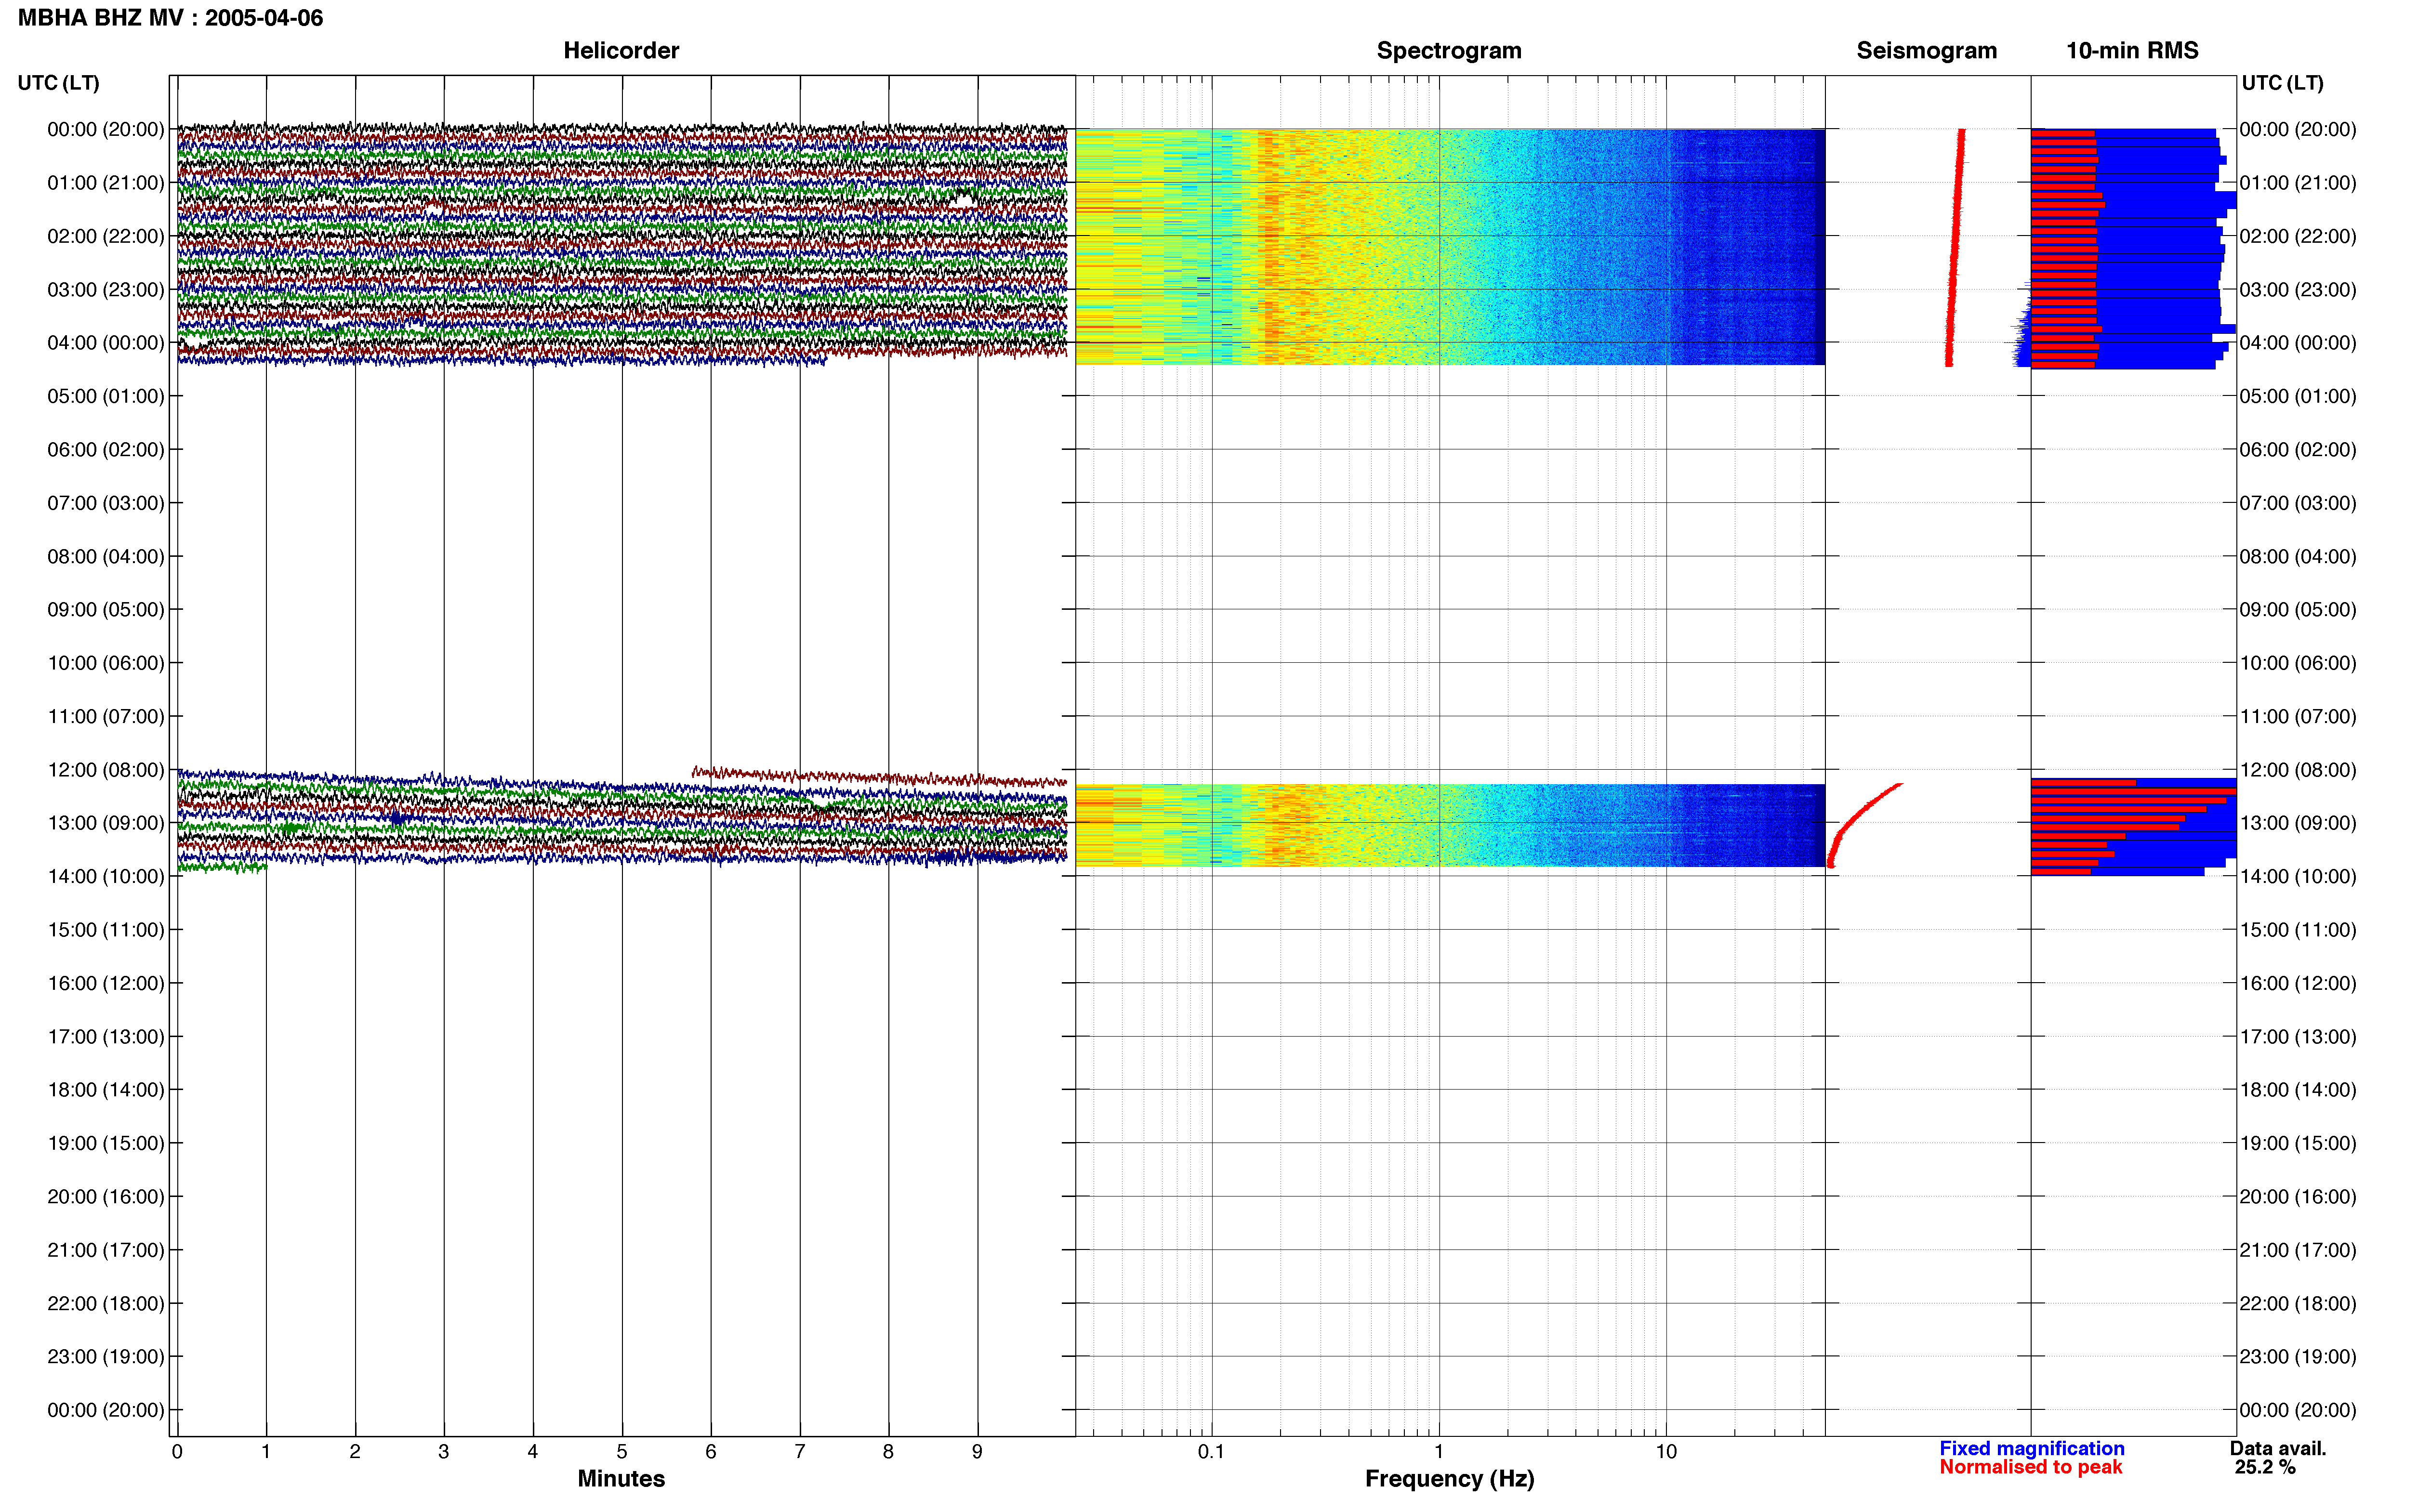Click the title 'MBHA BHZ MV : 2005-04-06'
Image resolution: width=2418 pixels, height=1512 pixels.
point(170,18)
